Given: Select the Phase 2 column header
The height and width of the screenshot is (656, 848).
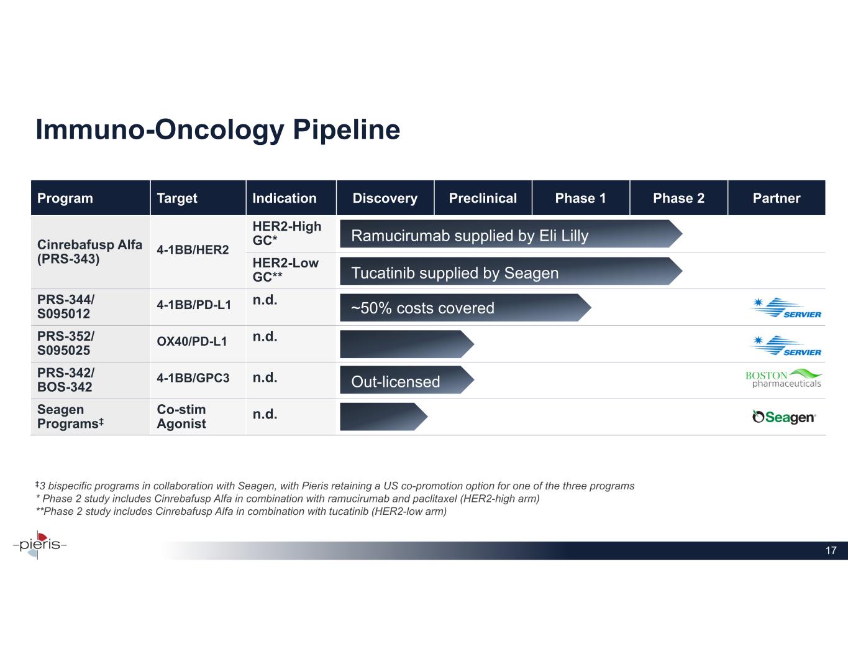Looking at the screenshot, I should [678, 198].
